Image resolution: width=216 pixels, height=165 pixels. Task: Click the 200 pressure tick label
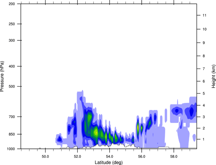pyautogui.click(x=12, y=4)
